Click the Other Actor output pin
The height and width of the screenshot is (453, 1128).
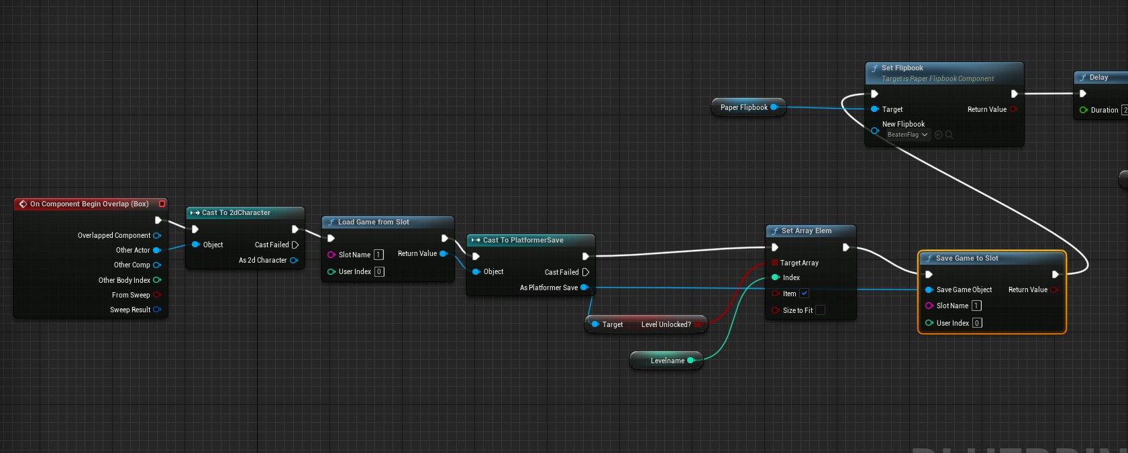tap(157, 251)
